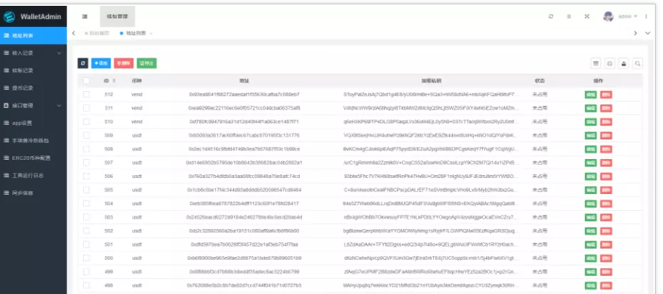Edit row 499 with green button
This screenshot has width=663, height=294.
[591, 271]
